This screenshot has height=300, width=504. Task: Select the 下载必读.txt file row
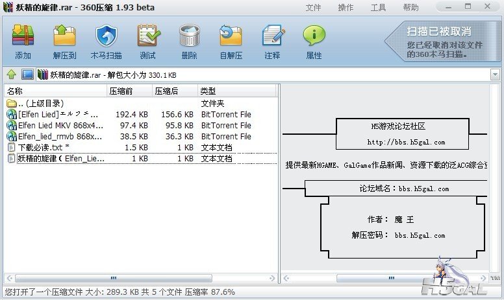pos(39,148)
